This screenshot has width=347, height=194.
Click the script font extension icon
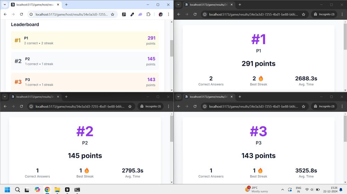(x=124, y=14)
